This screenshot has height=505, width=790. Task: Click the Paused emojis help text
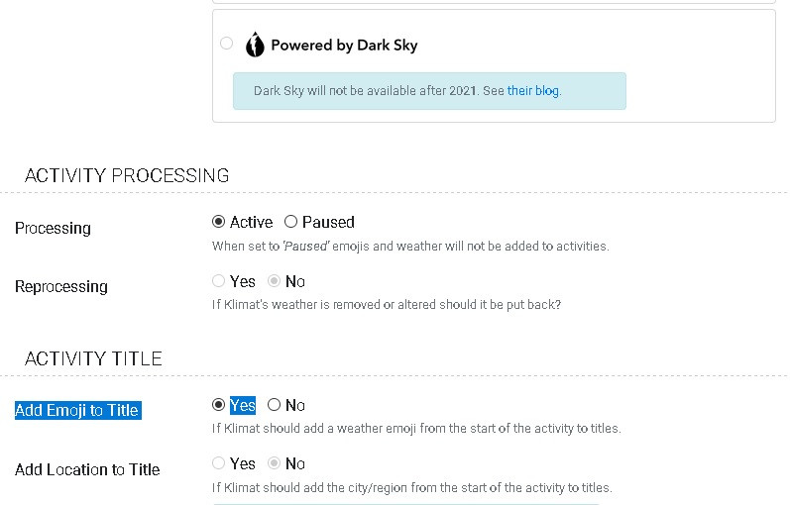[x=410, y=247]
